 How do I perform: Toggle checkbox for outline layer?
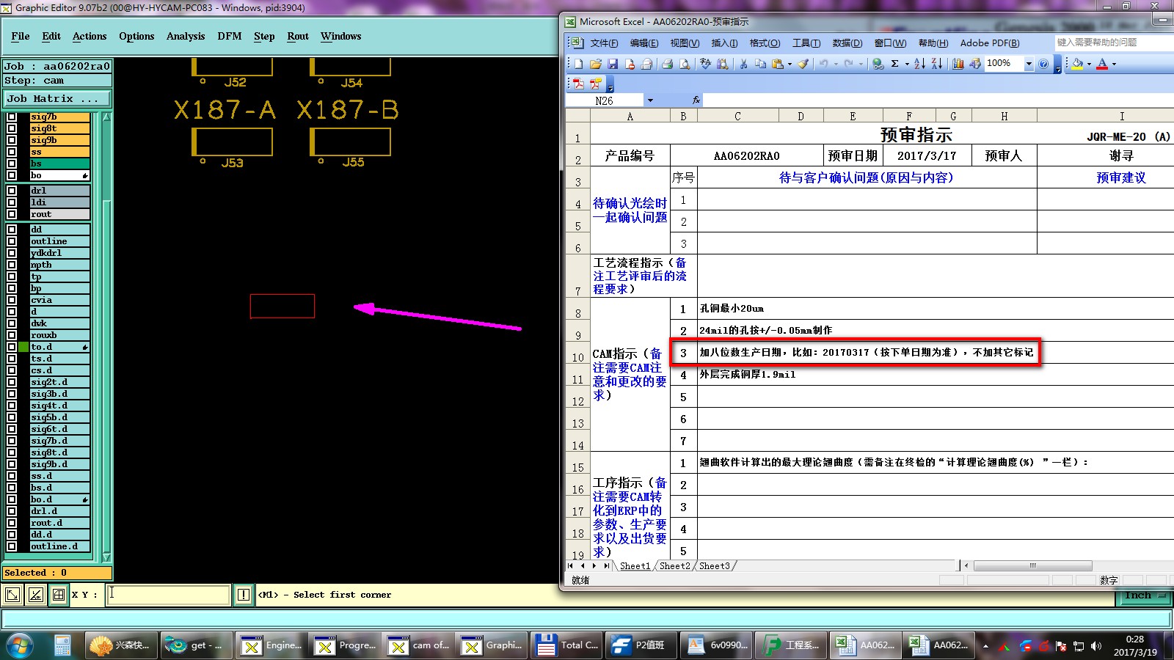[12, 241]
